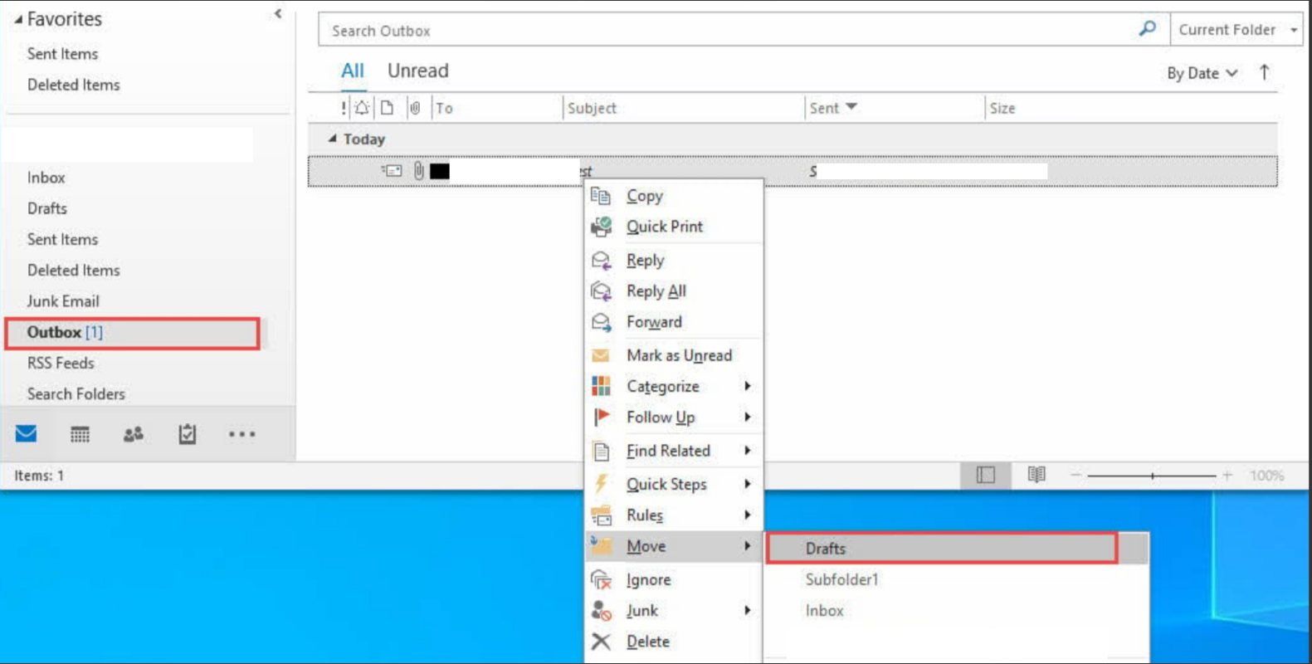Switch to the Unread messages tab
This screenshot has width=1312, height=664.
[x=418, y=71]
